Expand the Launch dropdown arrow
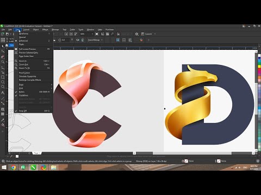261x195 pixels. point(155,34)
